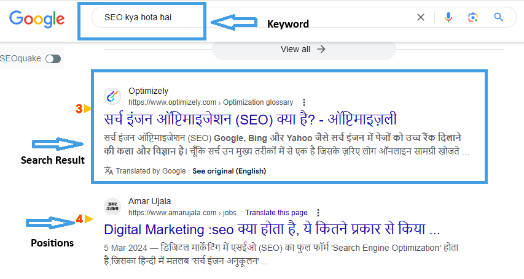Click the Optimizely site favicon
524x279 pixels.
click(x=112, y=96)
